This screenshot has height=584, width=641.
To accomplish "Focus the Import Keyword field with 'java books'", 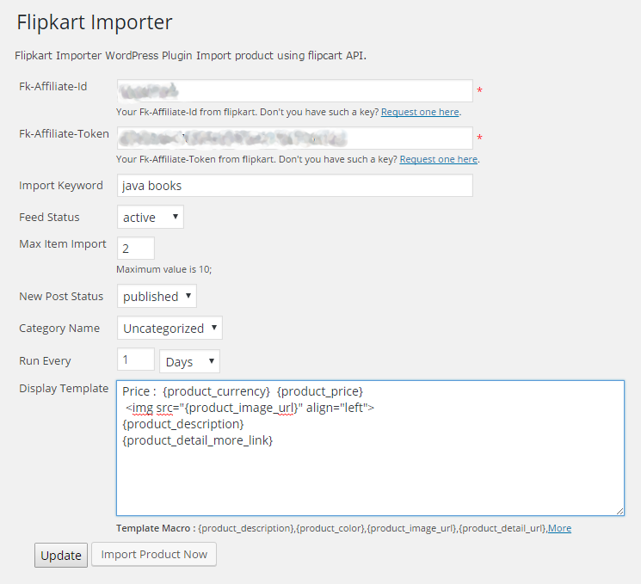I will coord(294,186).
